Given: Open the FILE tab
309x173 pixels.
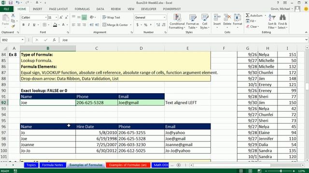Looking at the screenshot, I should pos(6,9).
